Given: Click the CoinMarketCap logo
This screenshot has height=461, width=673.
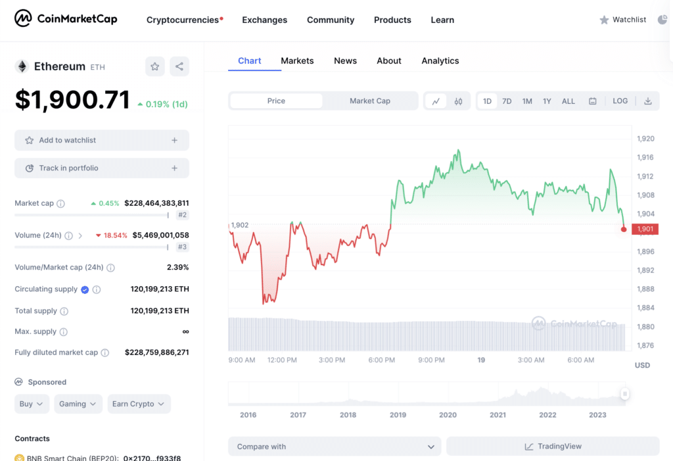Looking at the screenshot, I should (x=66, y=18).
